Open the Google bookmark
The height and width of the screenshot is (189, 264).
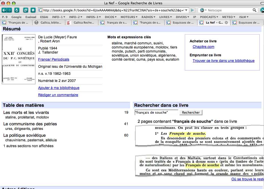[17, 17]
